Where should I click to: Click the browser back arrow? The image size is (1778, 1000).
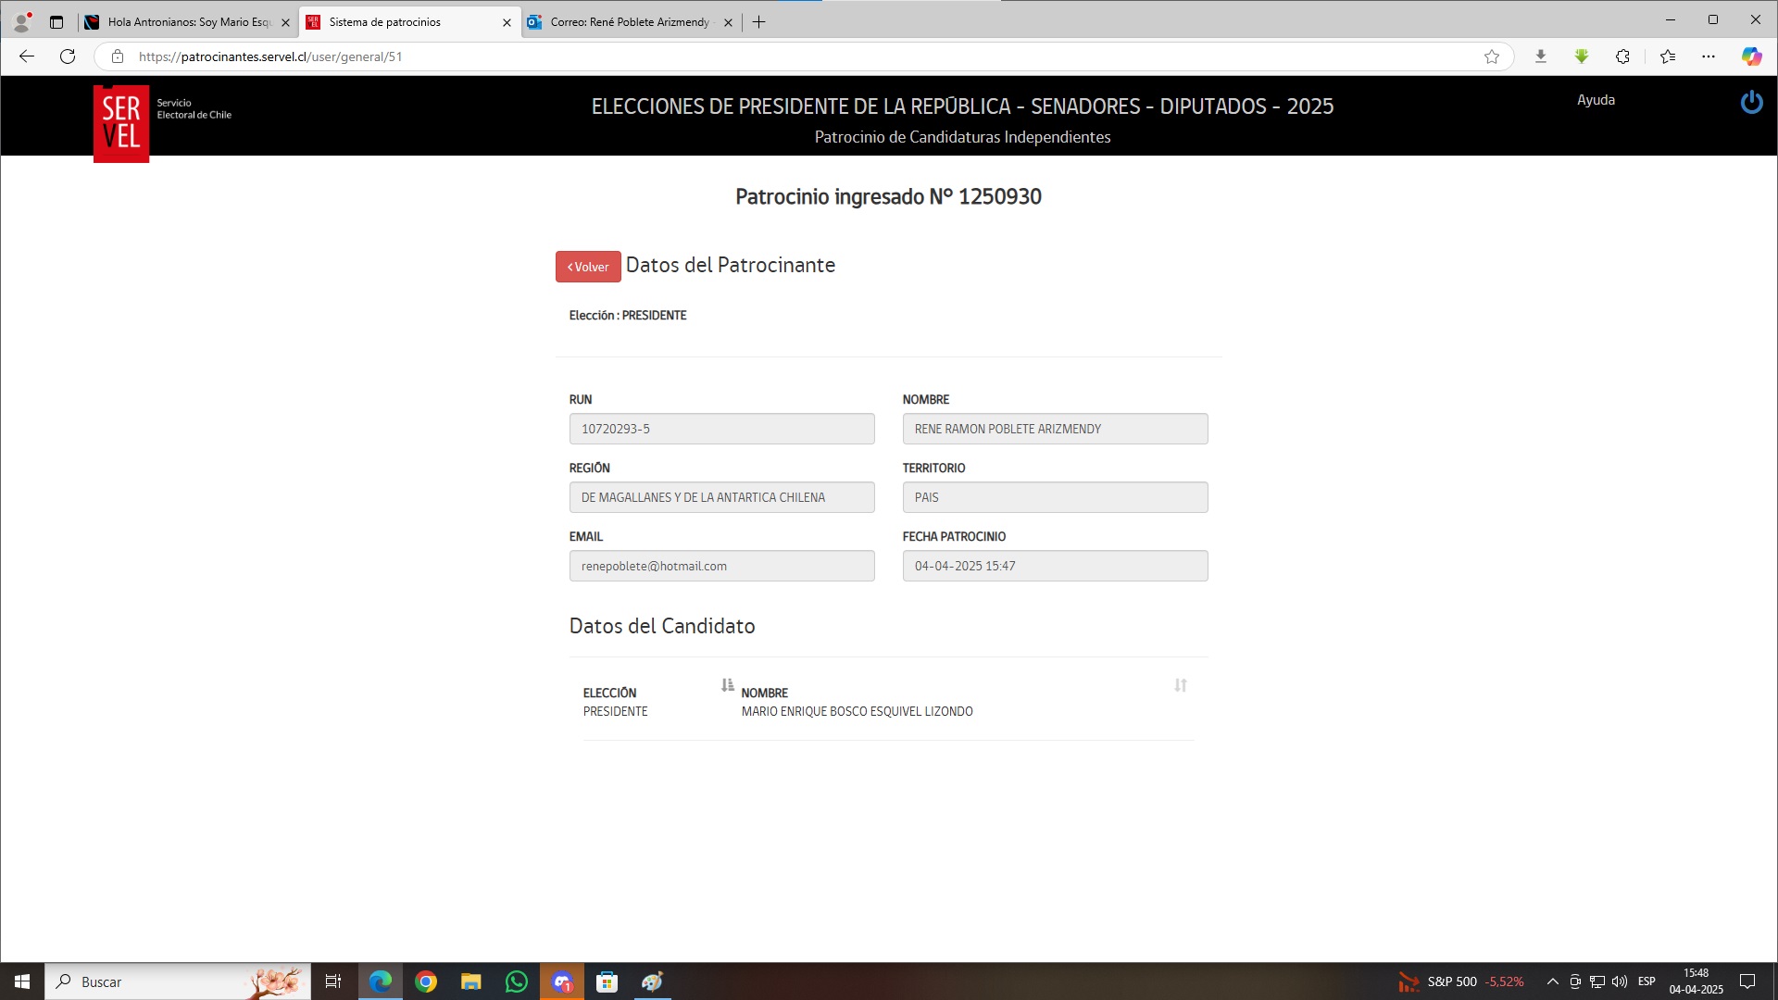tap(27, 56)
